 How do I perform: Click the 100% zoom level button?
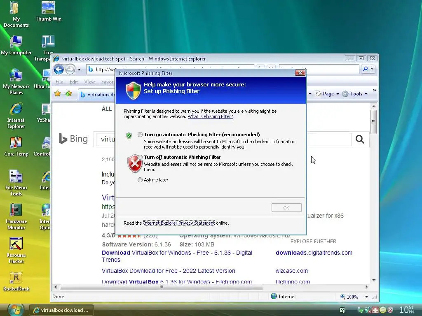[349, 297]
